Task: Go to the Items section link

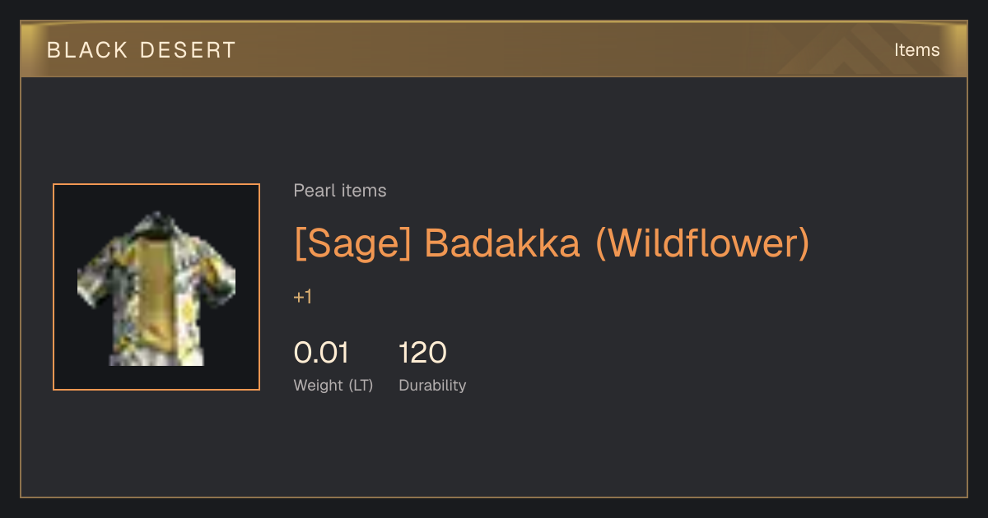Action: (916, 50)
